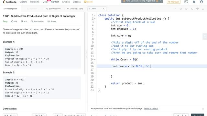Click Reset to default link
The image size is (207, 116).
151,109
